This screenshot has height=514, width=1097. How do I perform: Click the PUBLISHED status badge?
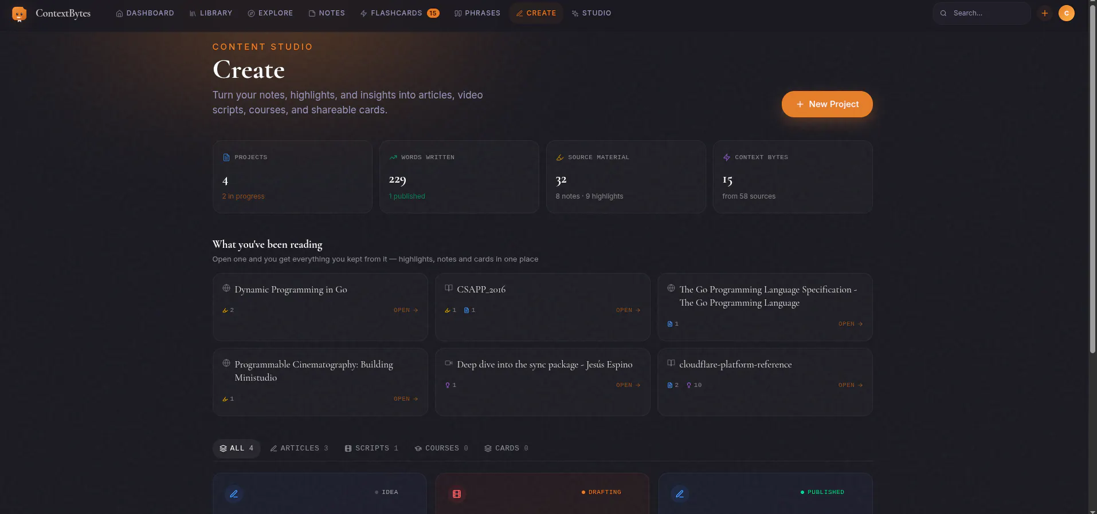tap(822, 492)
